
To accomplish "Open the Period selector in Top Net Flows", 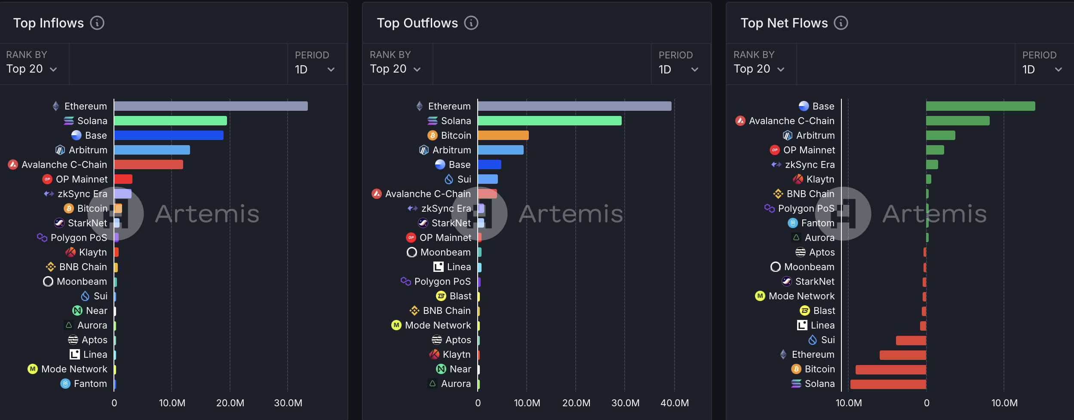I will 1042,69.
